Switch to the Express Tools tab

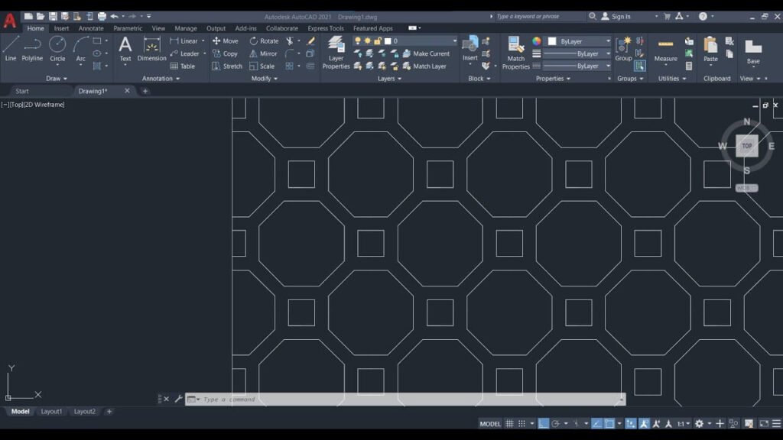pos(326,28)
